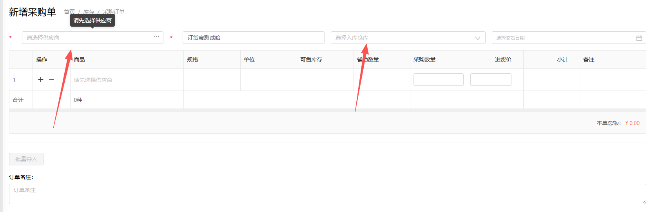The image size is (651, 212).
Task: Click the 合计 row label
Action: point(18,100)
